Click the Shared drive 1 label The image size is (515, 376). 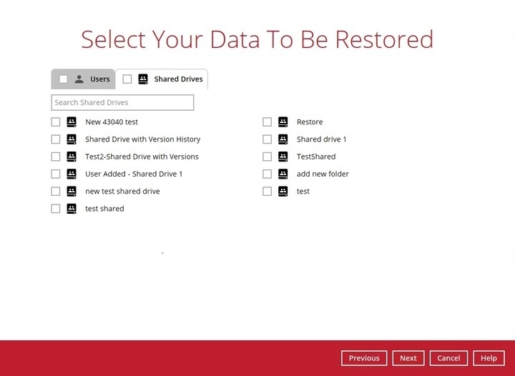pyautogui.click(x=322, y=139)
